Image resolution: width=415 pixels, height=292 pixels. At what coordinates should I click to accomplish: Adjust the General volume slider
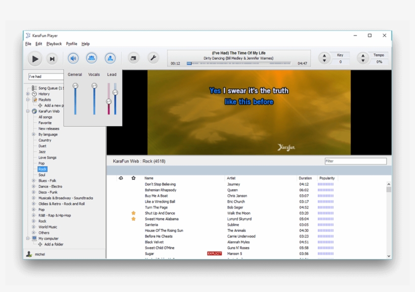[75, 86]
